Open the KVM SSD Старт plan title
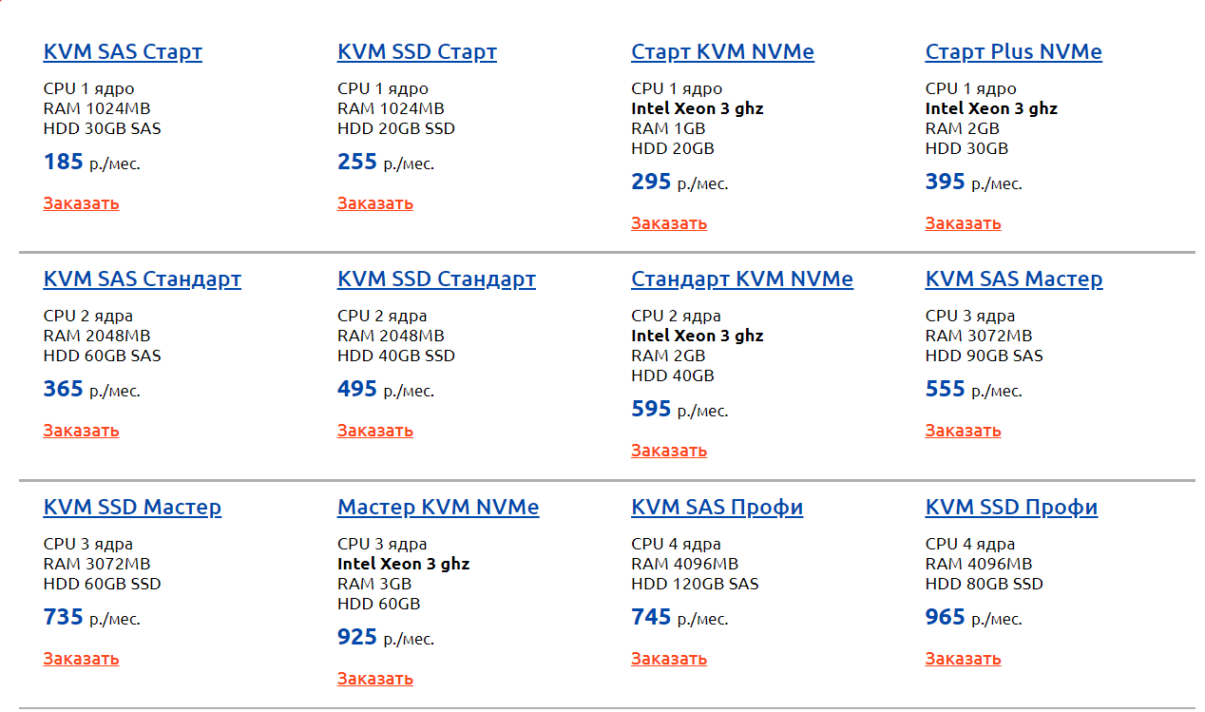This screenshot has width=1205, height=712. 417,52
